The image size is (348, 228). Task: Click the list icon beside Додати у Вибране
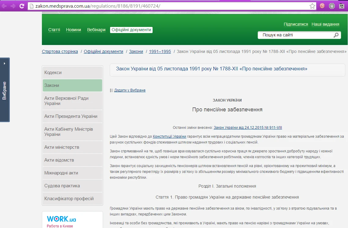[112, 90]
